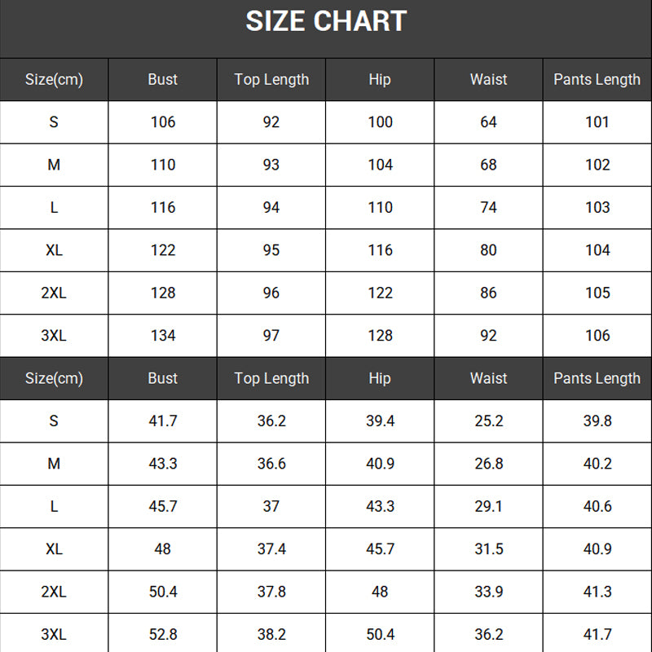Select the hip value 100 cell
The height and width of the screenshot is (652, 652).
[x=380, y=122]
